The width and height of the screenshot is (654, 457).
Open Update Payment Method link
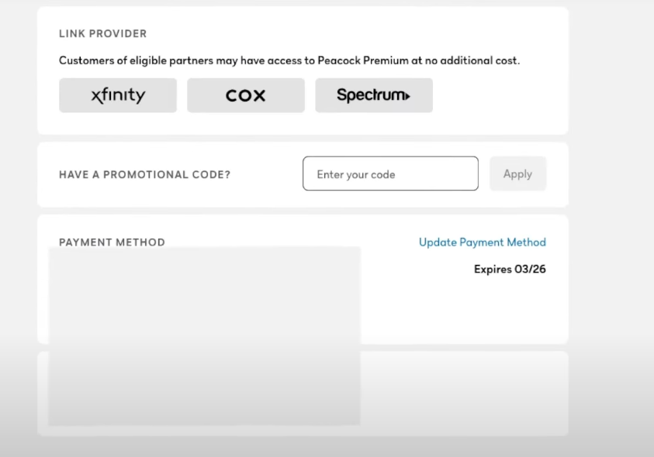tap(482, 242)
